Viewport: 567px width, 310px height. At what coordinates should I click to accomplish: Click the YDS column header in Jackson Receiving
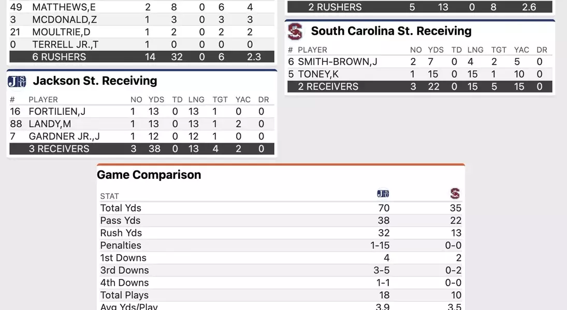(x=156, y=100)
